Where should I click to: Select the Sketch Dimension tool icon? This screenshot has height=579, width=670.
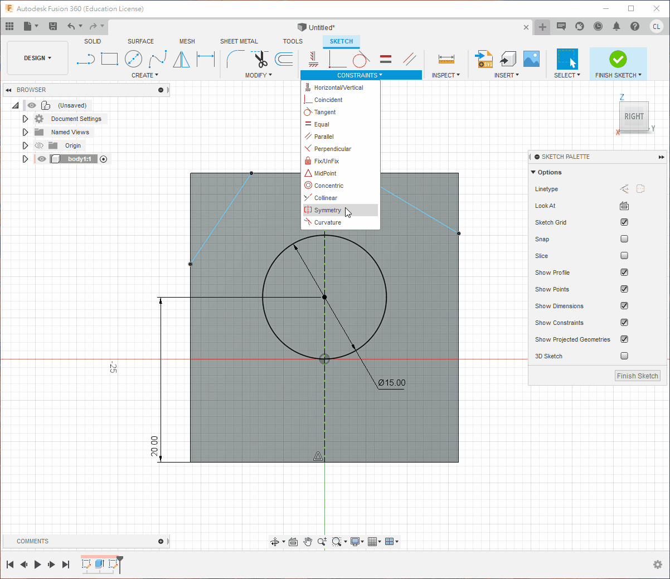(x=206, y=59)
